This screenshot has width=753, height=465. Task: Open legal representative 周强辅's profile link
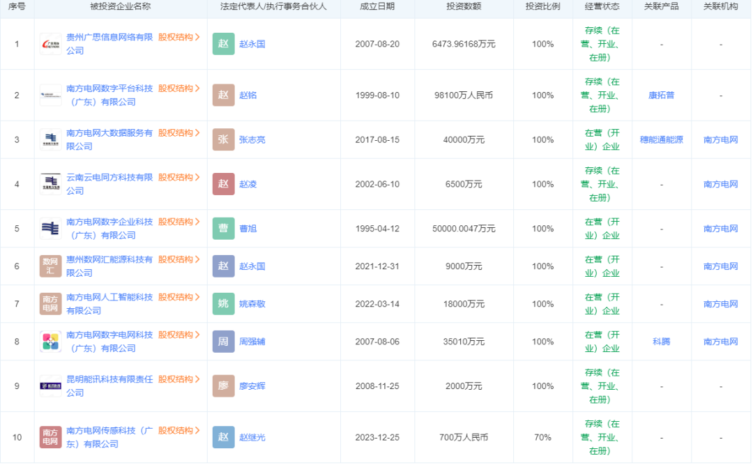coord(252,342)
